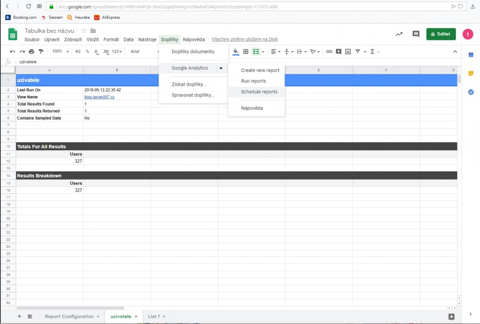Click the green Sdílet share button

(x=441, y=34)
